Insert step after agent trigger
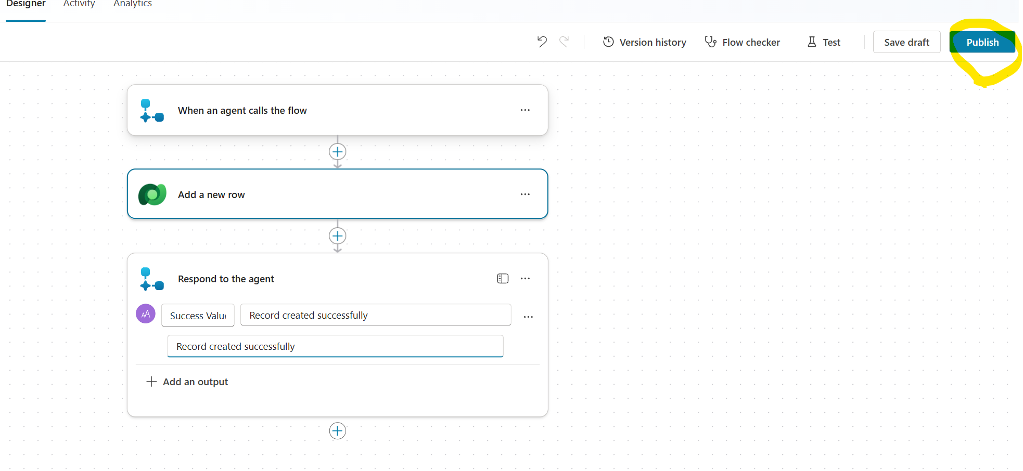1023x471 pixels. (338, 152)
